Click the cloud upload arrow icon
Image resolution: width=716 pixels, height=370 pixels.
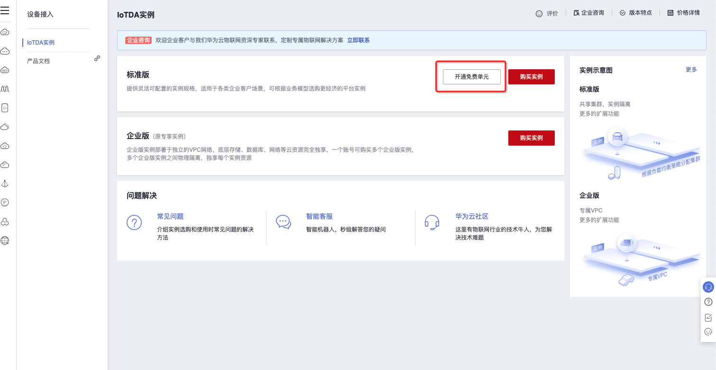click(x=5, y=146)
